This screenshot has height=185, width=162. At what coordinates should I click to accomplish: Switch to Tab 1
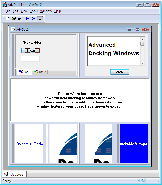pos(25,72)
